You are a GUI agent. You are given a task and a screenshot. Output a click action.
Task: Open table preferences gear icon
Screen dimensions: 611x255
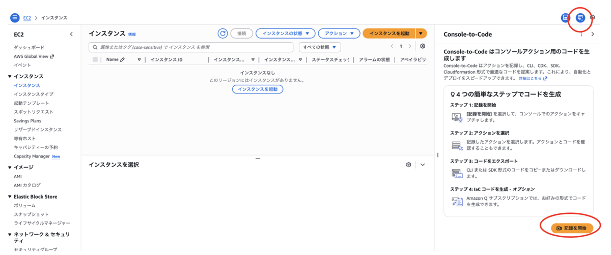point(423,46)
